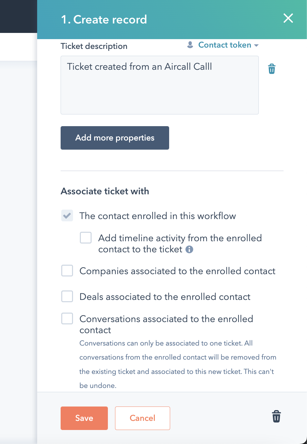Focus the Ticket description text box
The height and width of the screenshot is (444, 307).
pyautogui.click(x=160, y=85)
